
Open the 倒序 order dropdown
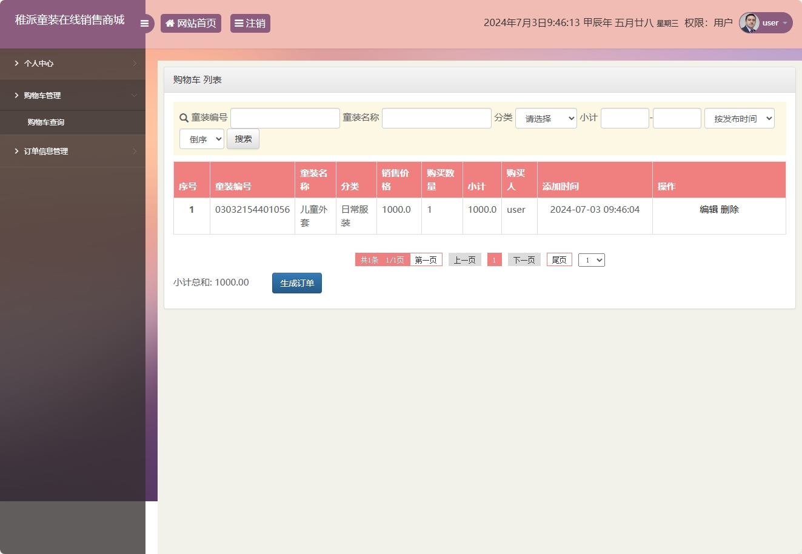pos(202,139)
